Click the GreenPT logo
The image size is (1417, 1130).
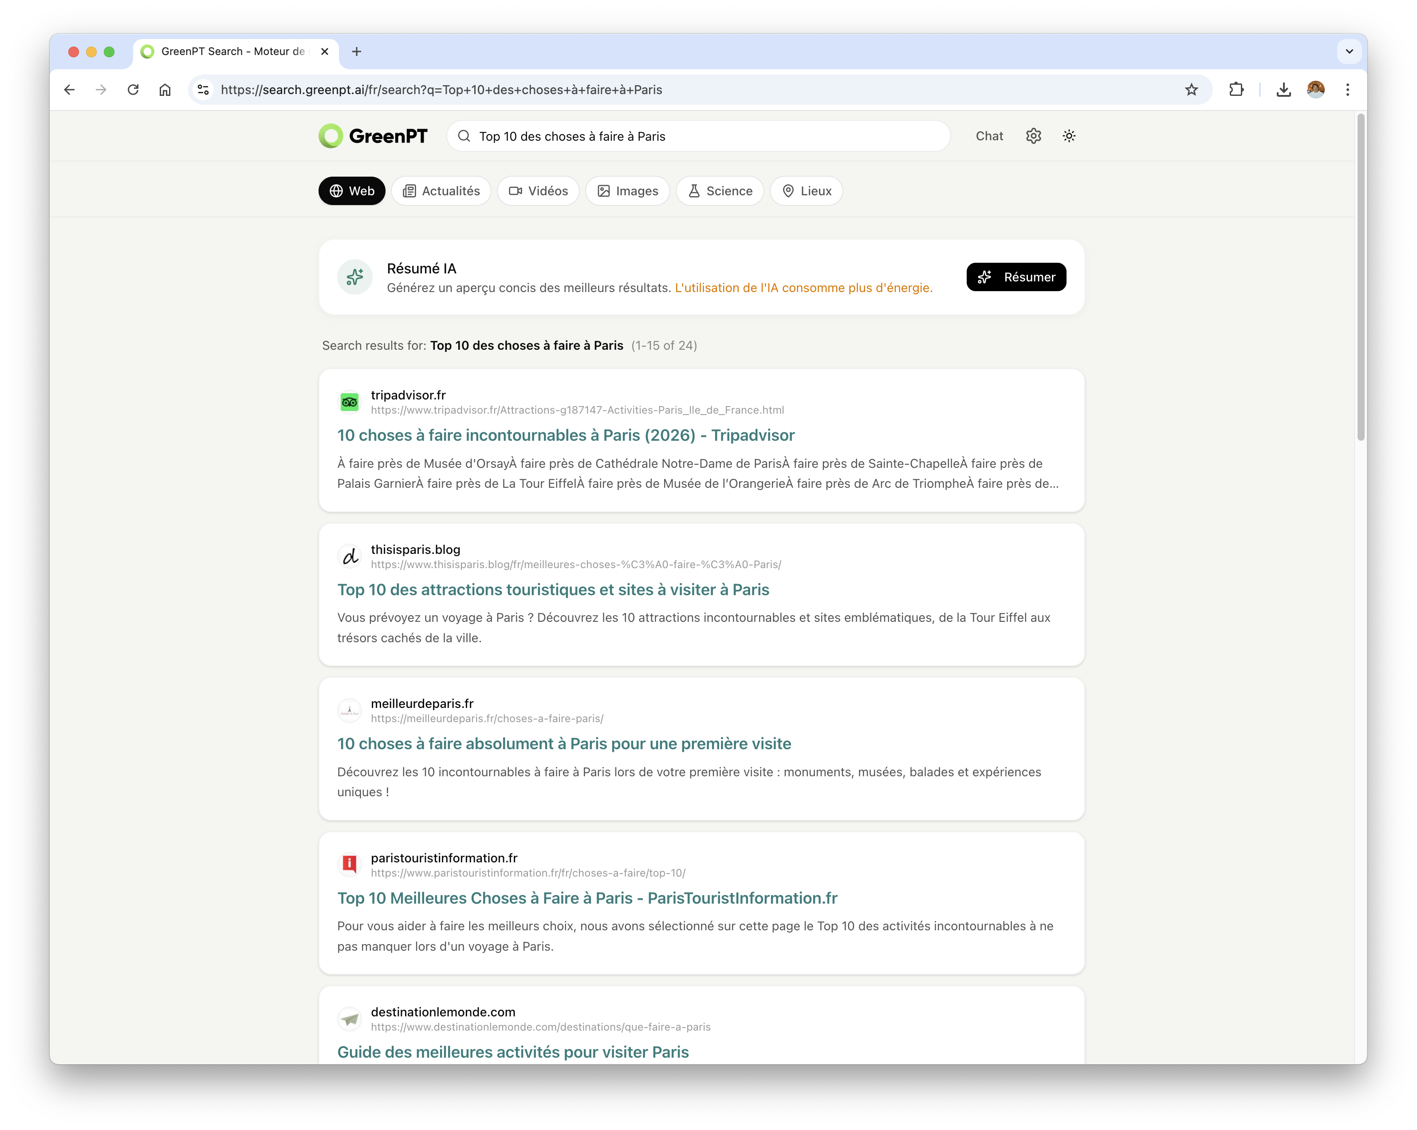tap(373, 136)
